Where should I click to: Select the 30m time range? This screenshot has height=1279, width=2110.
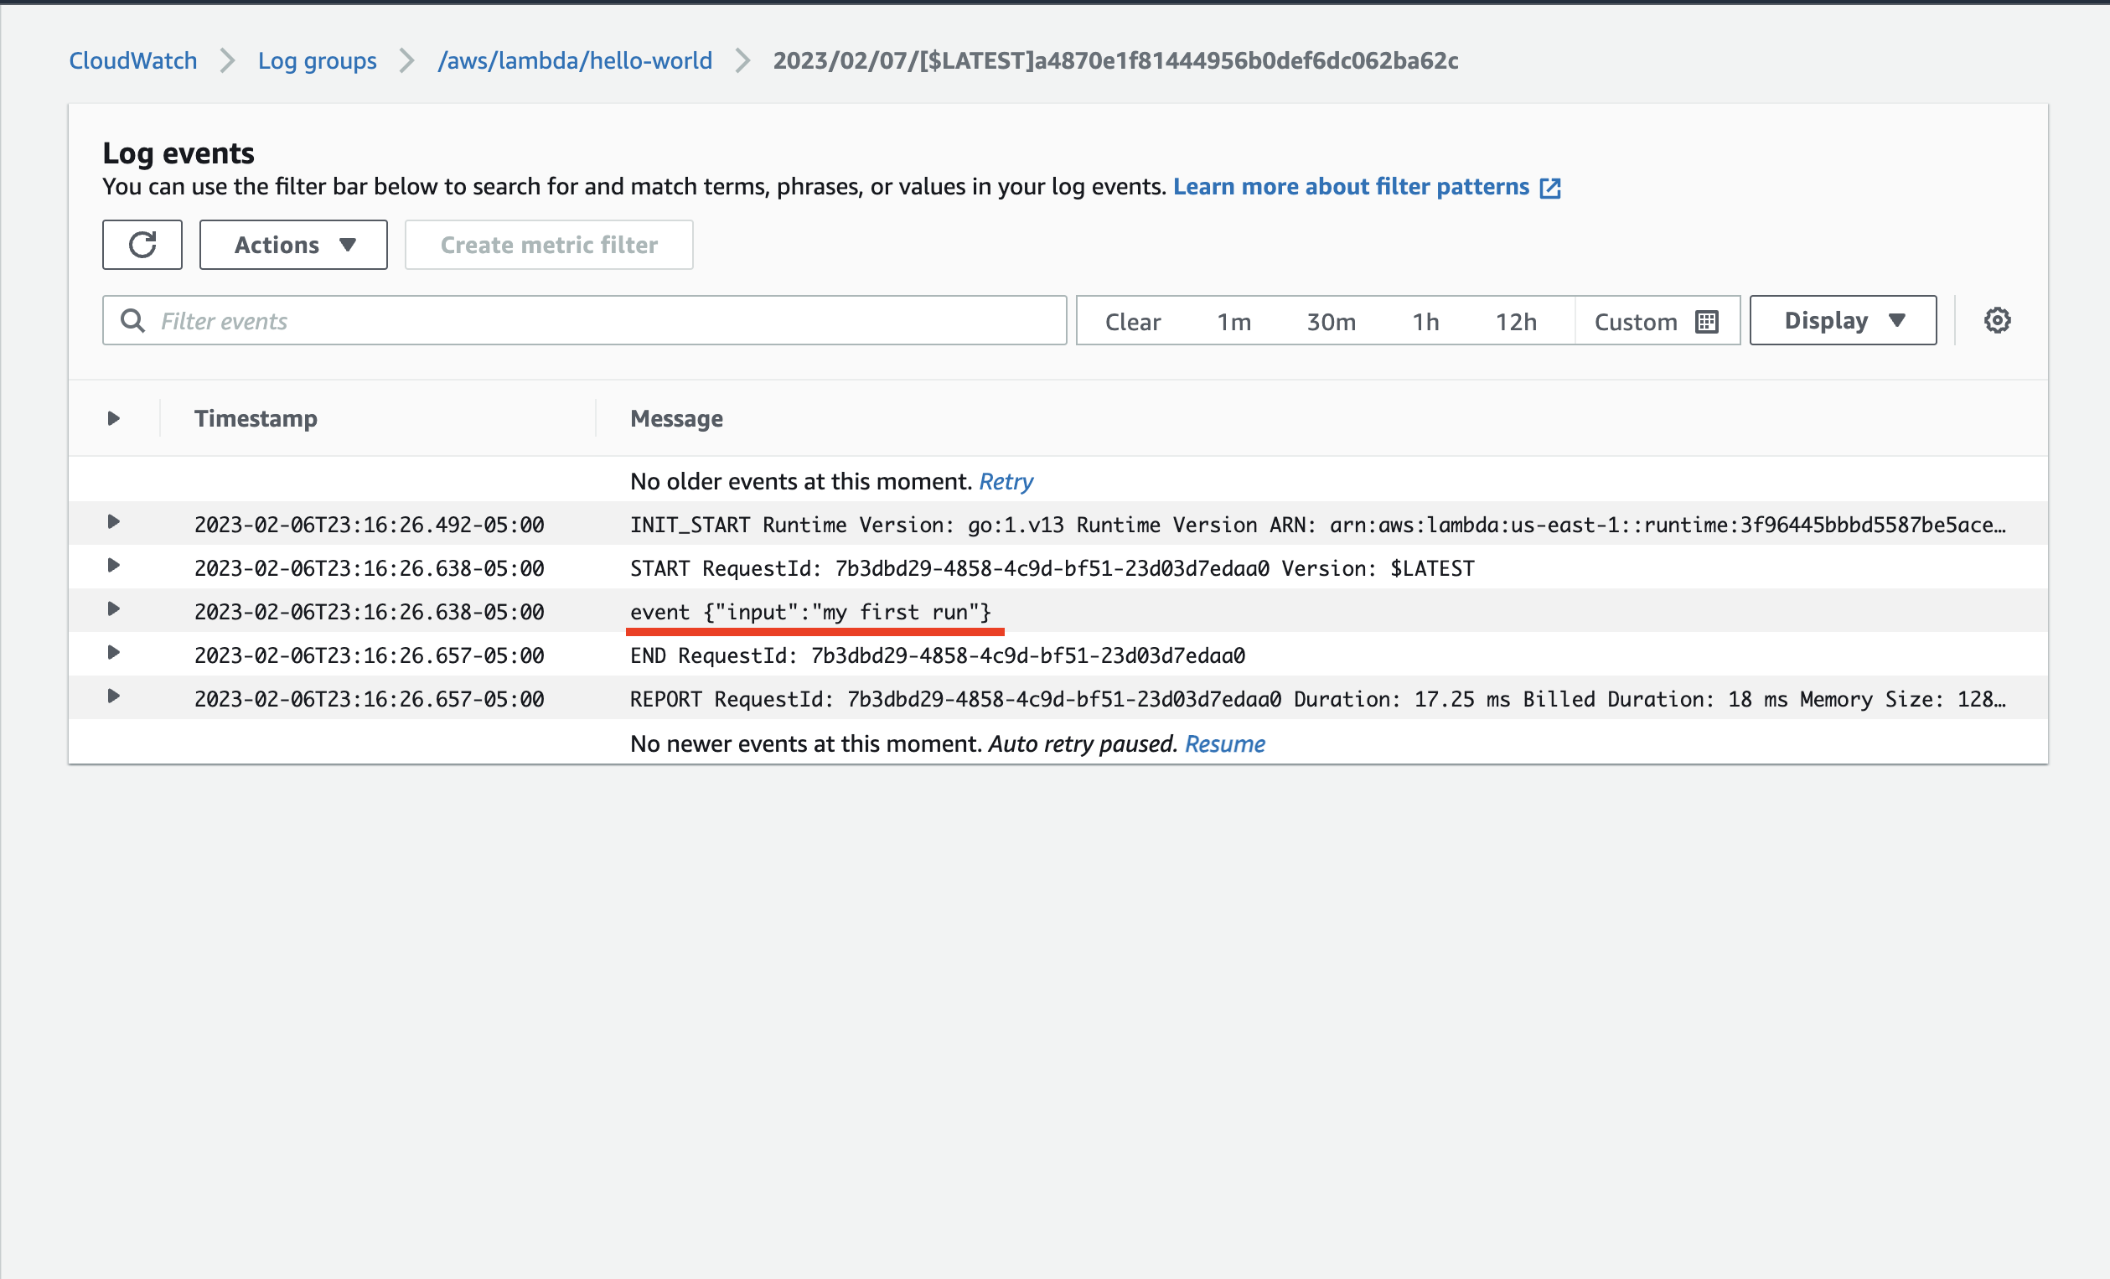[x=1331, y=322]
